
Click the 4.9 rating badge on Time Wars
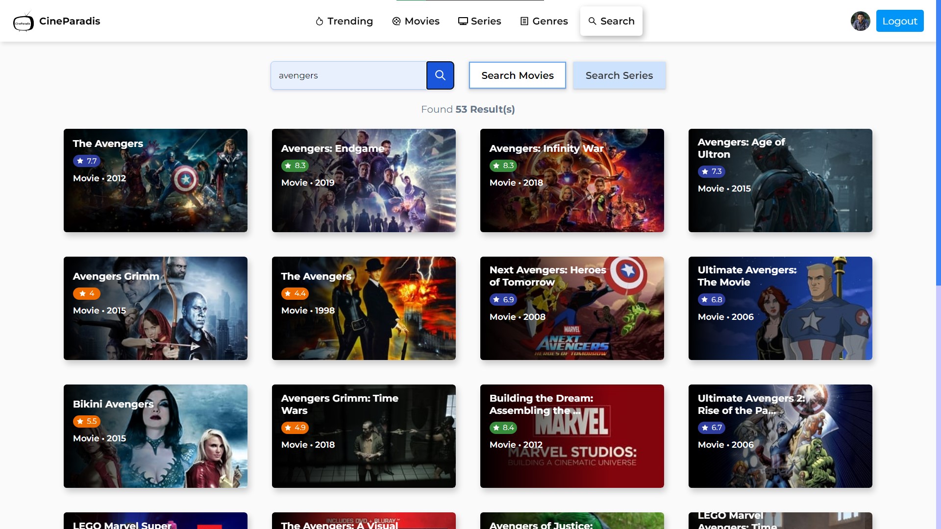(295, 428)
